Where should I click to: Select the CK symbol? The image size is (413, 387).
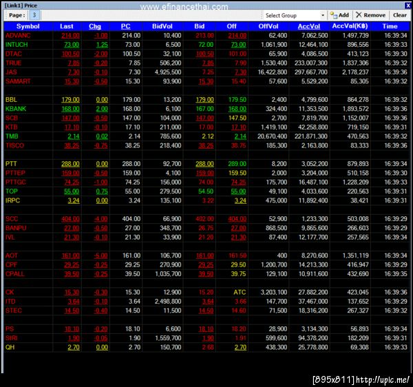[10, 293]
